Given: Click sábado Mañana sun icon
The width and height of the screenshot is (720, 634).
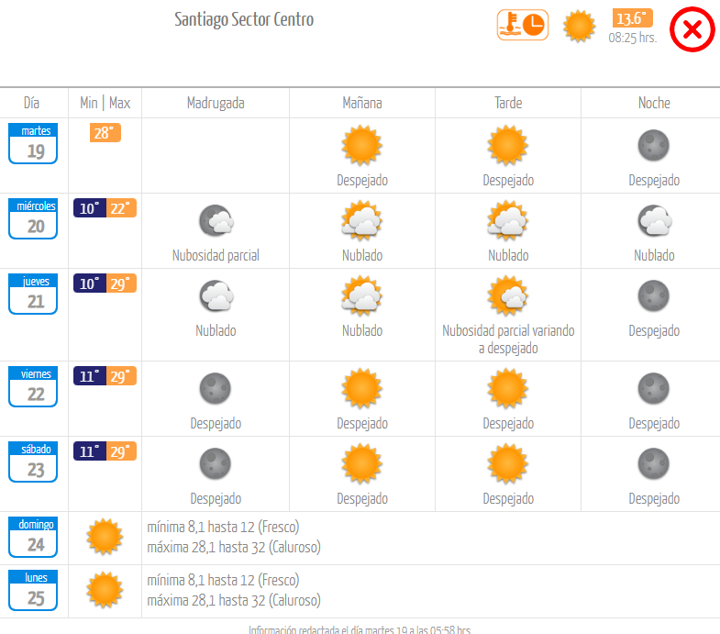Looking at the screenshot, I should 362,463.
